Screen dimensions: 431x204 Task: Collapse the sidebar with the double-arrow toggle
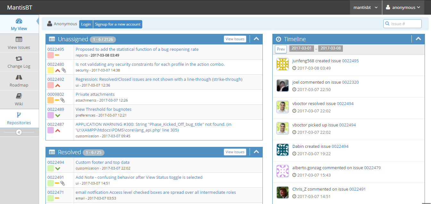coord(19,132)
